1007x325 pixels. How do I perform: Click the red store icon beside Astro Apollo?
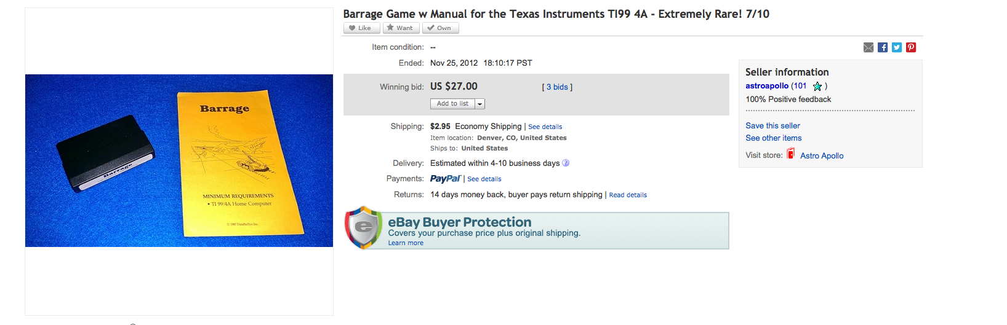click(x=791, y=154)
